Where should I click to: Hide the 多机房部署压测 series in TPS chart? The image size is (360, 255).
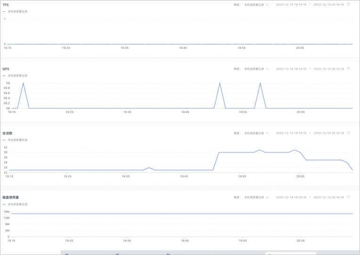click(x=17, y=11)
